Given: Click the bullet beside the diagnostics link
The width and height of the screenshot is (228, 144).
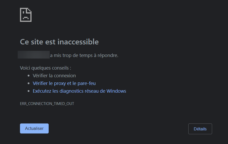Looking at the screenshot, I should 28,91.
